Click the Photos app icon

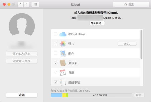63,44
